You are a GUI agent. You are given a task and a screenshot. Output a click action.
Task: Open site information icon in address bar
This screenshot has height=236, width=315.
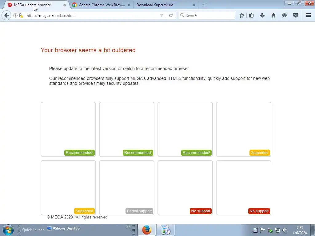tap(15, 15)
